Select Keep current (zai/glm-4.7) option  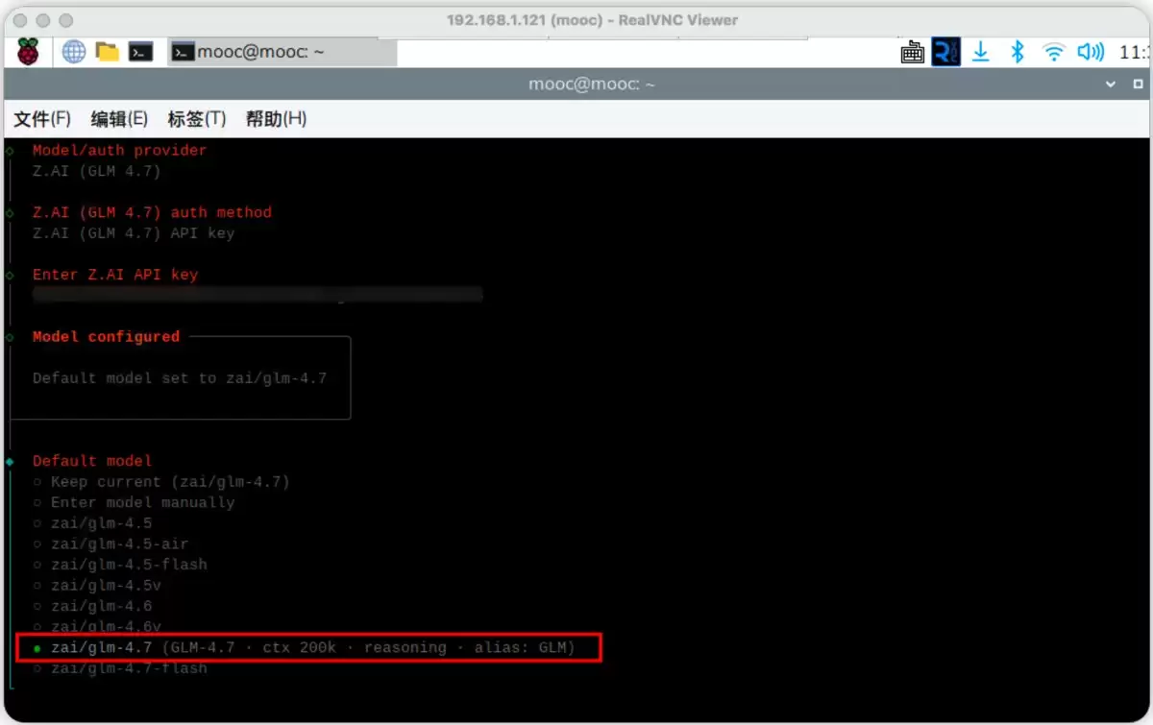coord(161,482)
